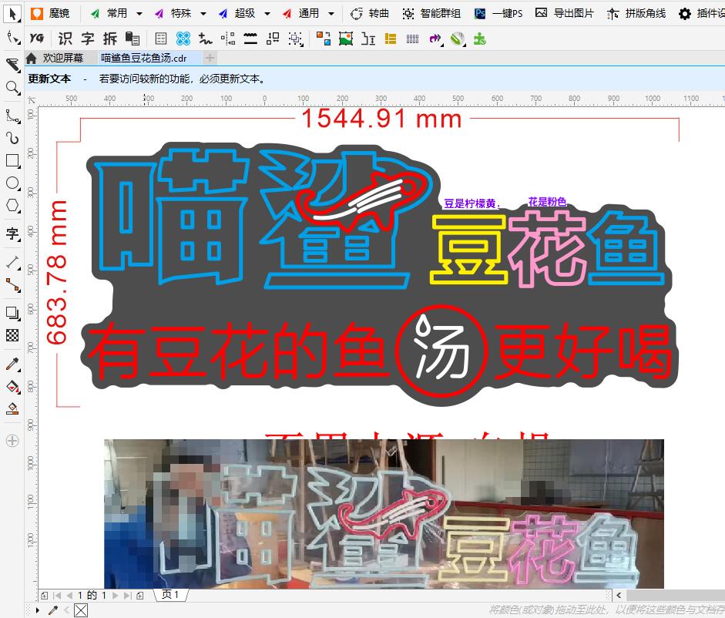Select the Drop Shadow tool
This screenshot has height=618, width=725.
click(x=12, y=313)
